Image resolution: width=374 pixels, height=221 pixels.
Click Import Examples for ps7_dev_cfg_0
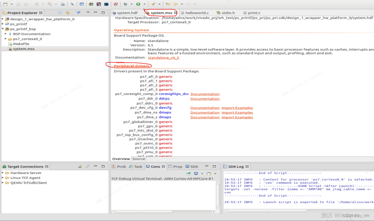click(237, 108)
